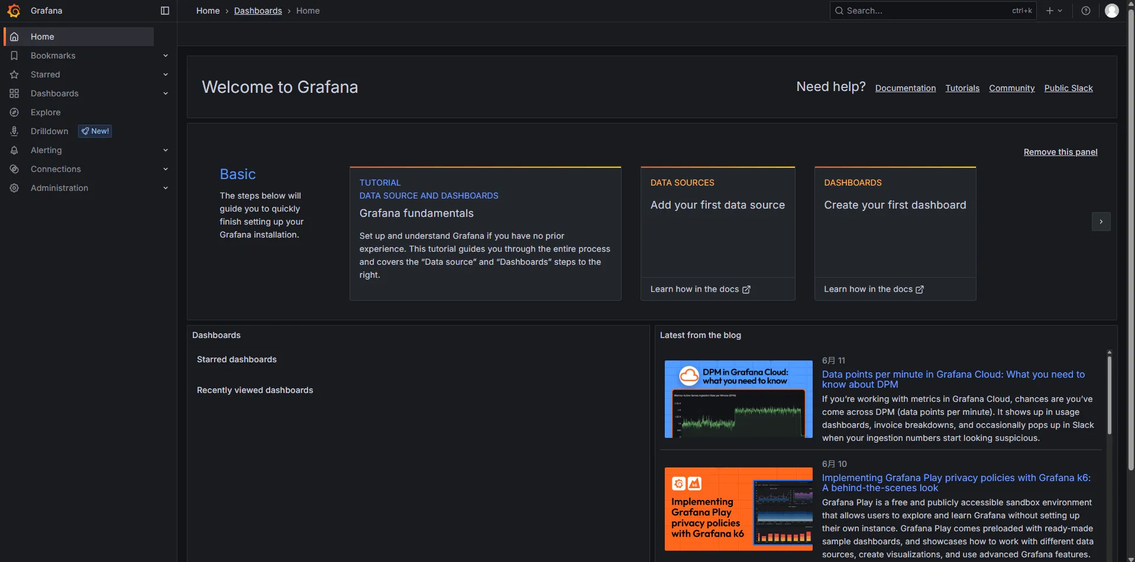The width and height of the screenshot is (1135, 562).
Task: Open the DPM in Grafana Cloud blog title
Action: pyautogui.click(x=953, y=379)
